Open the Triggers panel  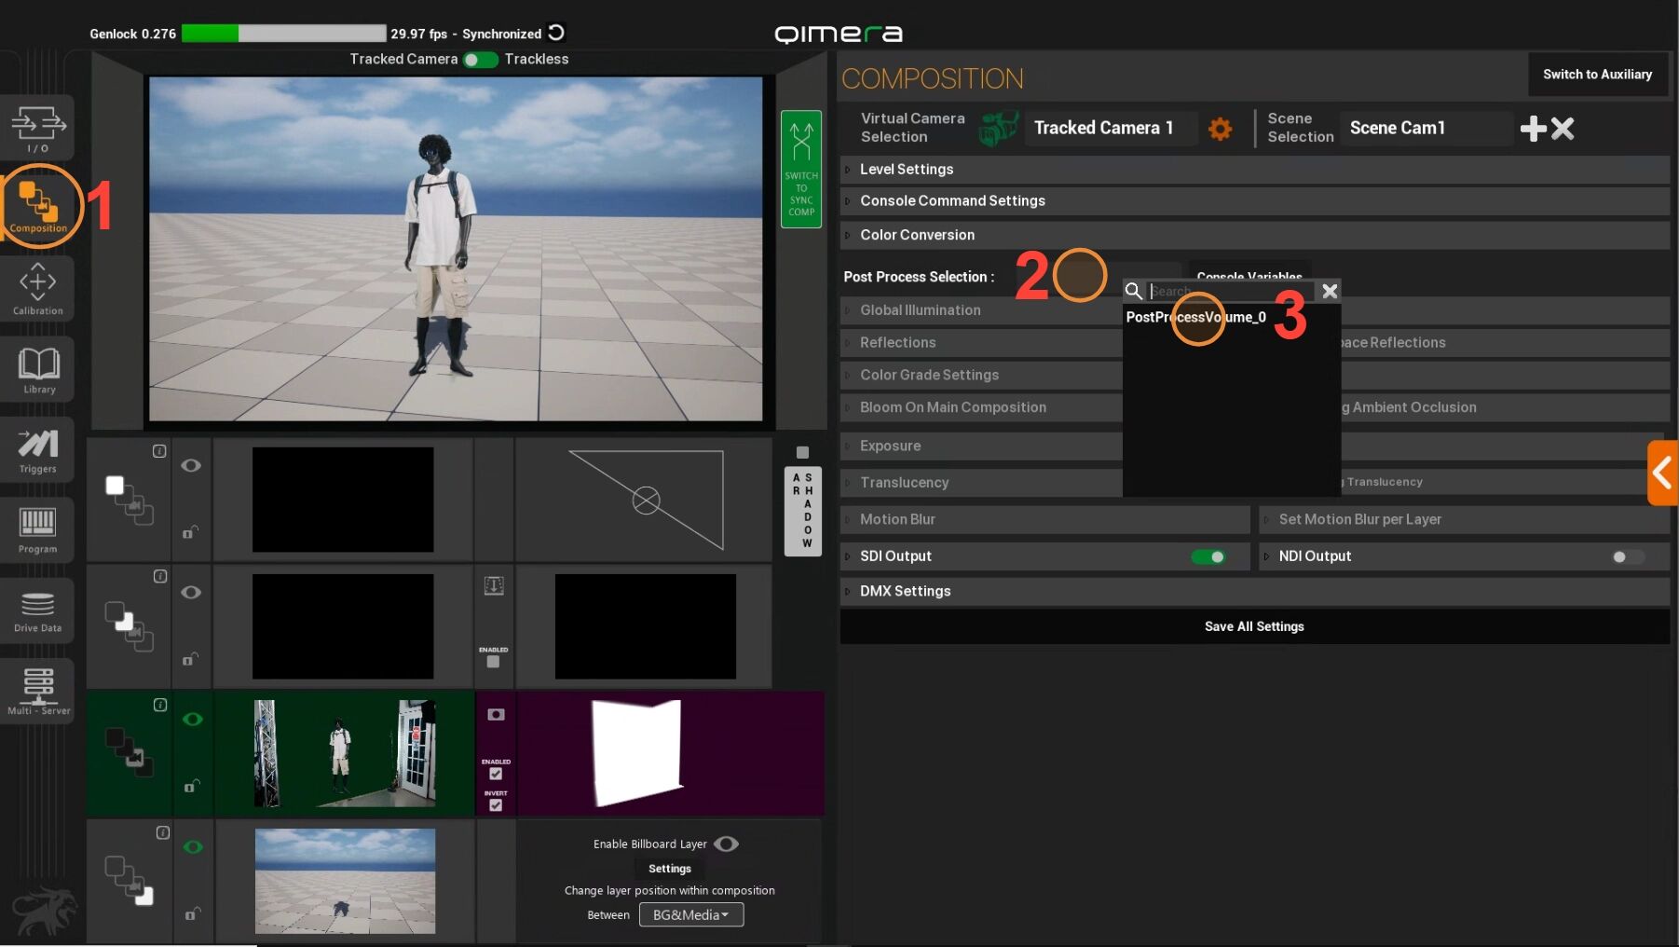pos(38,449)
